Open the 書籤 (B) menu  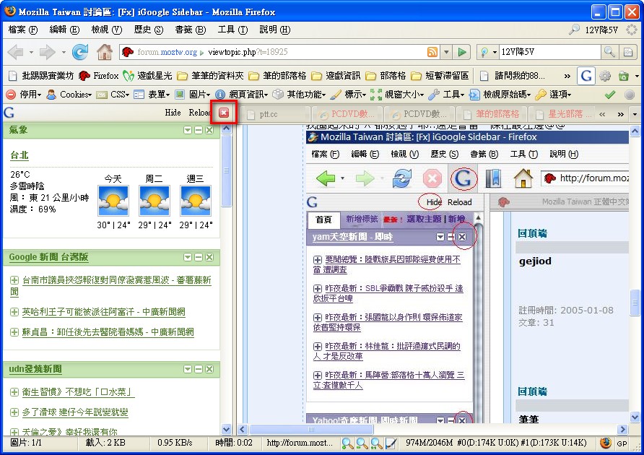click(x=190, y=30)
